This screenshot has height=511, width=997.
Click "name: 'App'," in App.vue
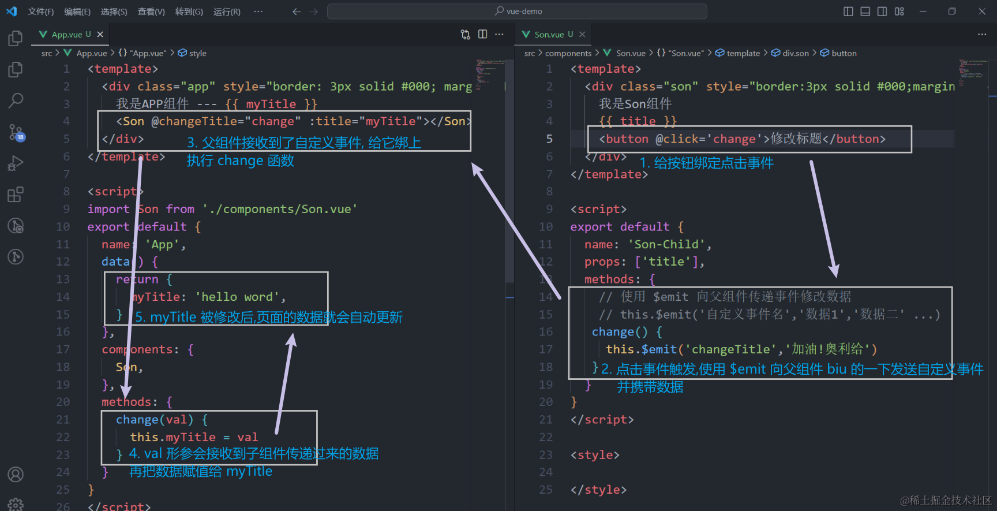(144, 244)
